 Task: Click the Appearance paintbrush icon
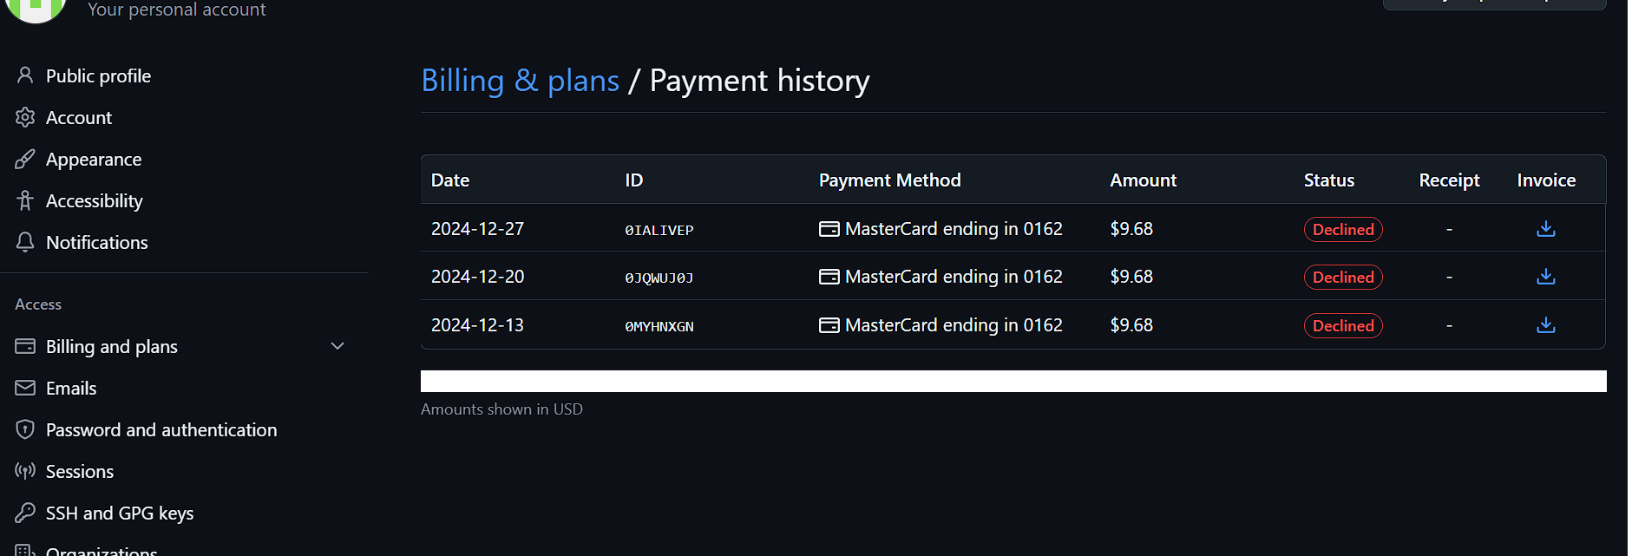[25, 159]
